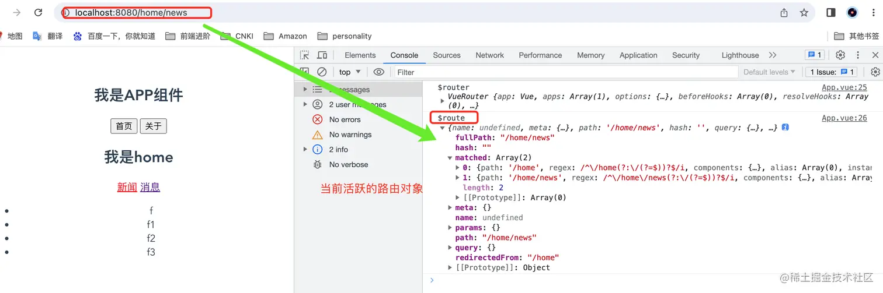Click the console Filter input field
Viewport: 883px width, 293px height.
pyautogui.click(x=565, y=72)
